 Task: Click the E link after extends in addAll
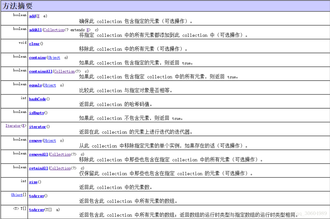(x=88, y=30)
